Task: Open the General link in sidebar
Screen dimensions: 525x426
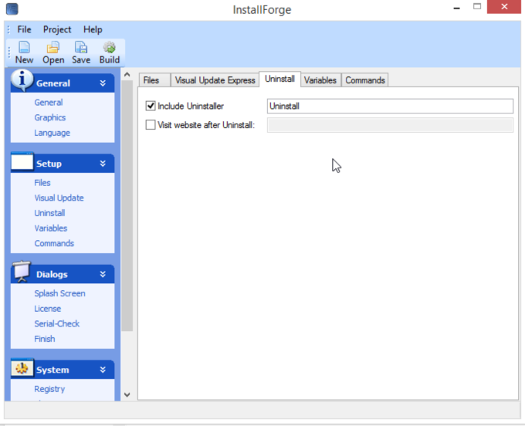Action: 49,103
